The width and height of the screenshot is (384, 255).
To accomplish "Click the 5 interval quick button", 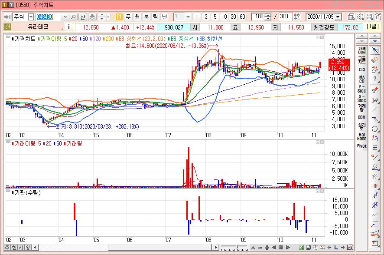I will point(215,17).
